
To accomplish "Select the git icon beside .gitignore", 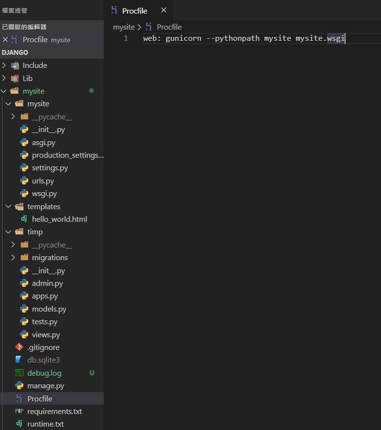I will pyautogui.click(x=19, y=347).
